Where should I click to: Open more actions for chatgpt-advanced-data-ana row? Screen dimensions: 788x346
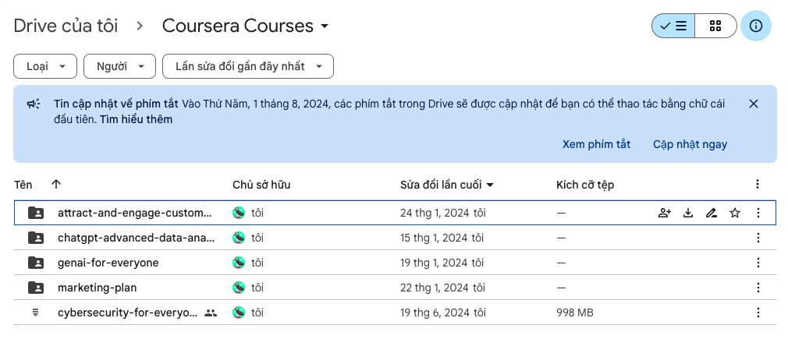pyautogui.click(x=758, y=238)
